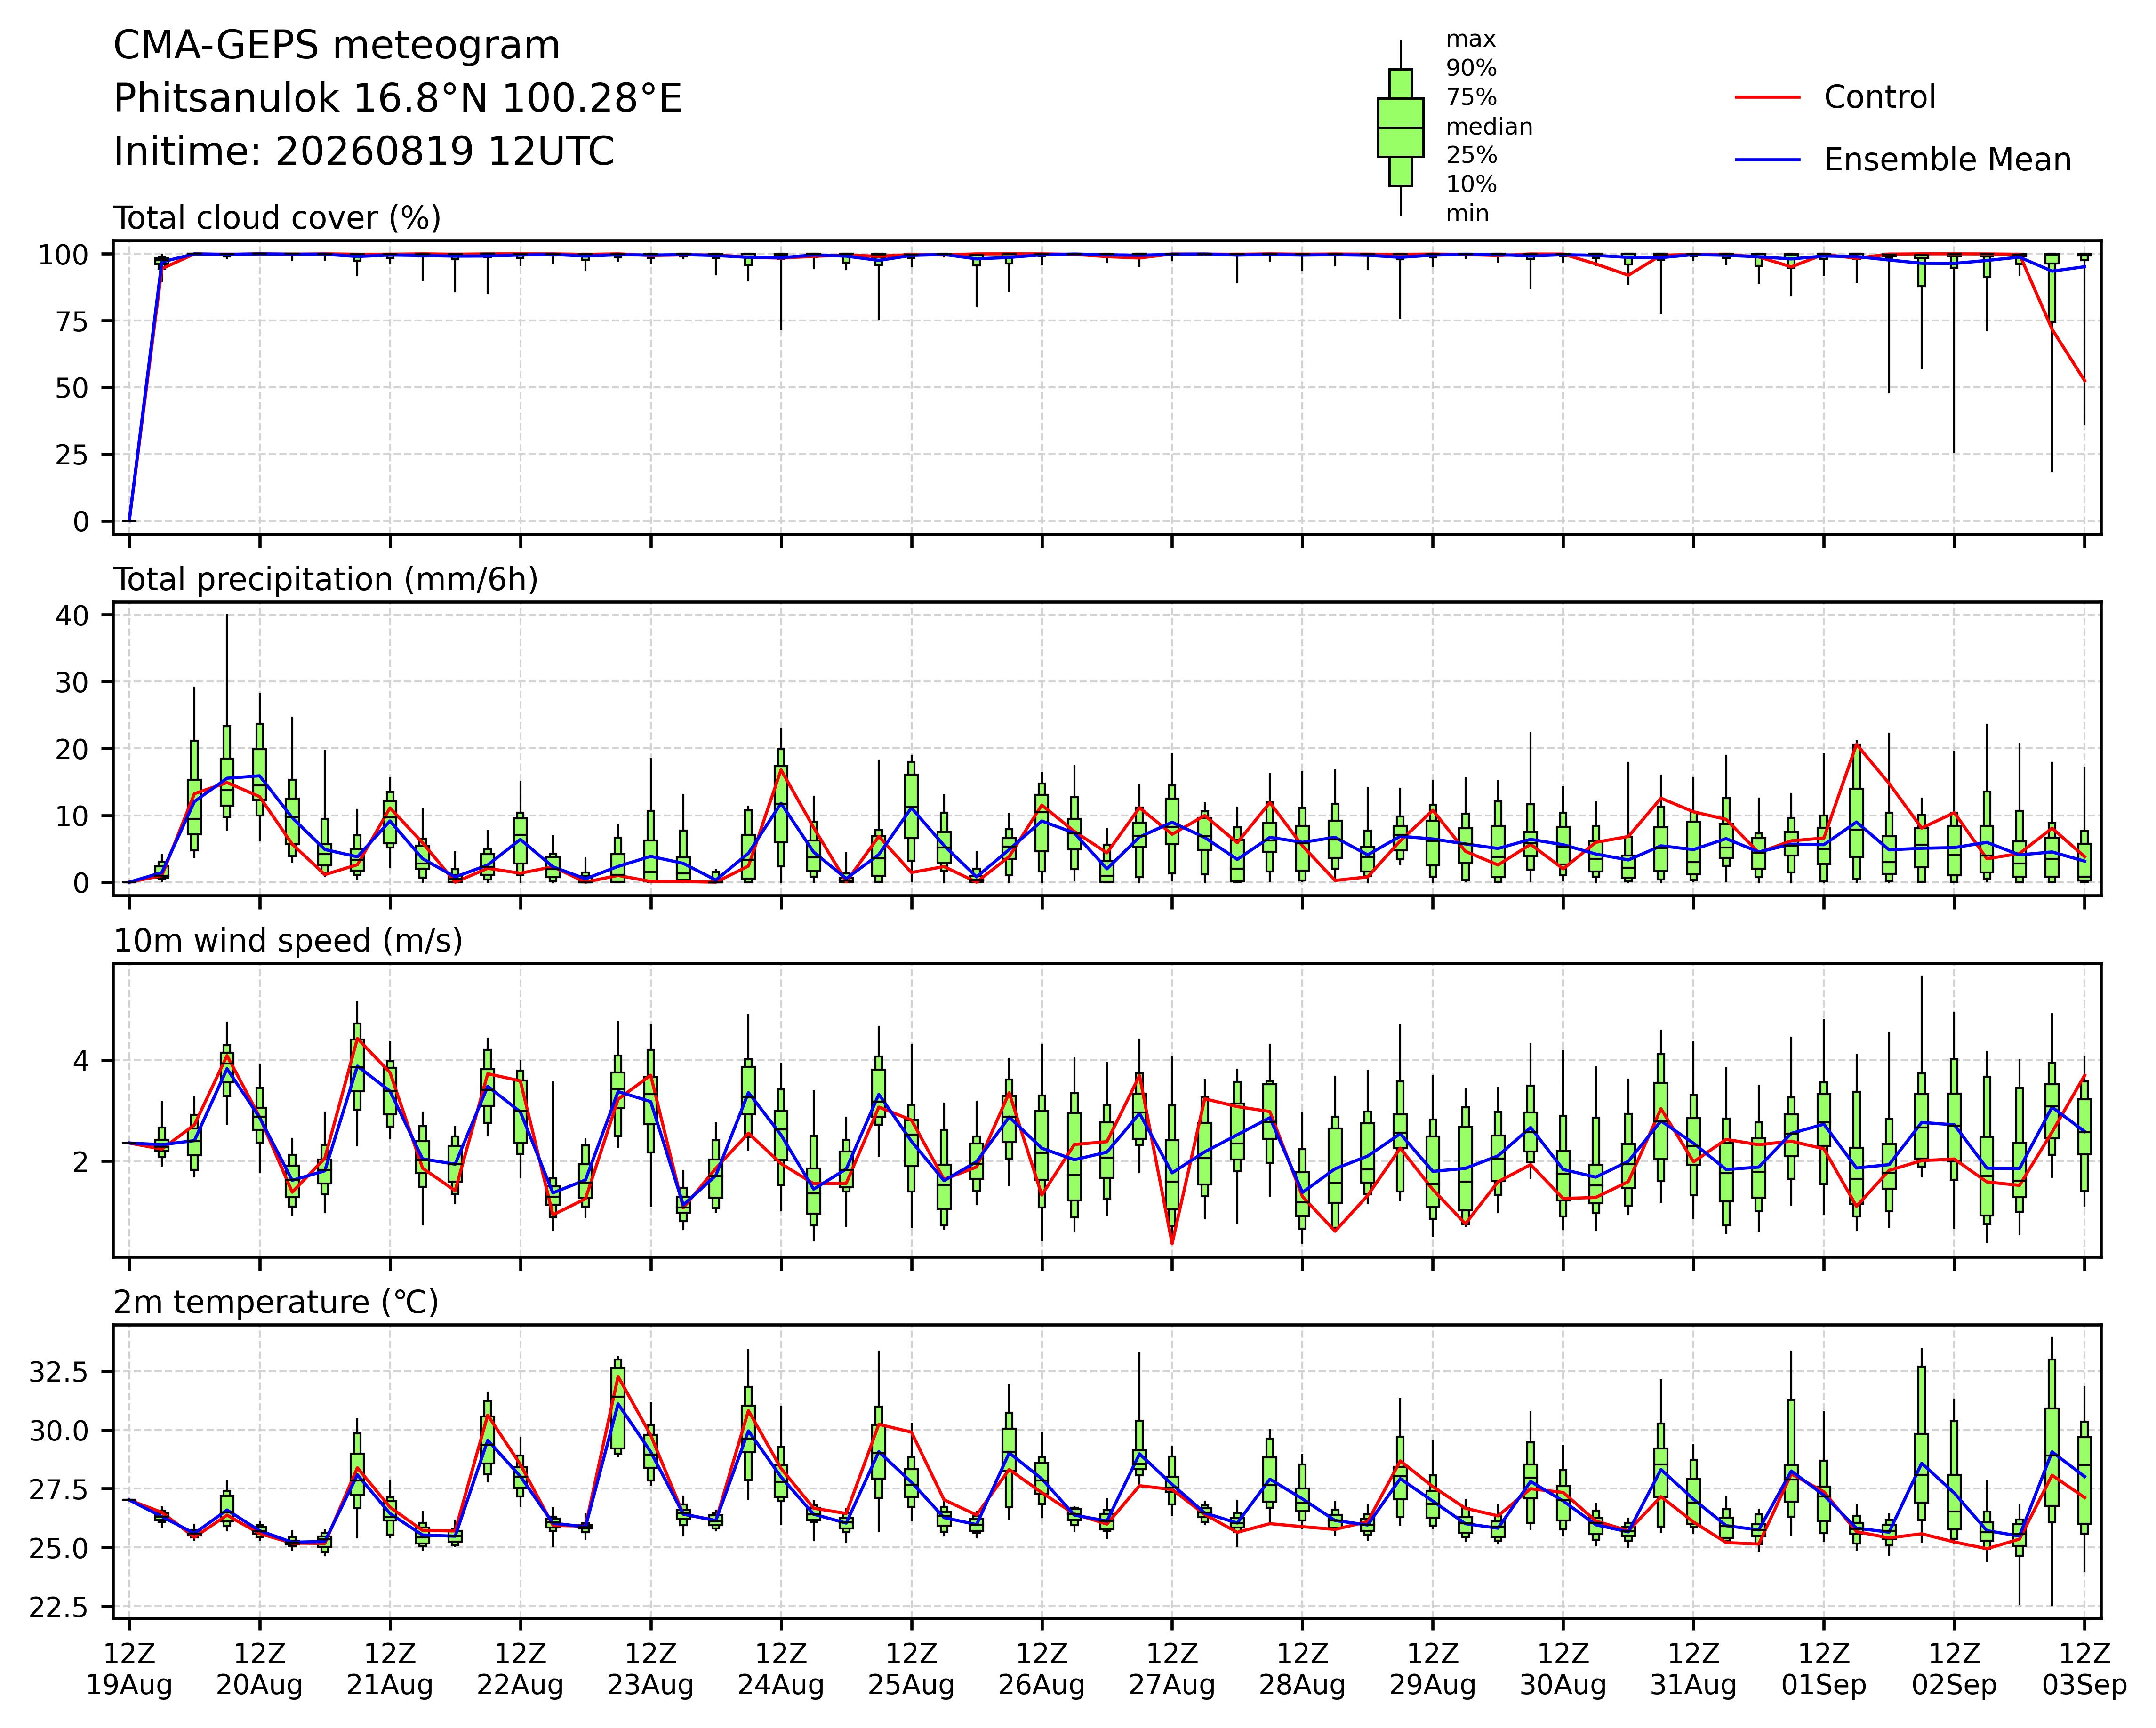This screenshot has width=2156, height=1728.
Task: Click the '25.0' tick on temperature axis
Action: coord(60,1548)
